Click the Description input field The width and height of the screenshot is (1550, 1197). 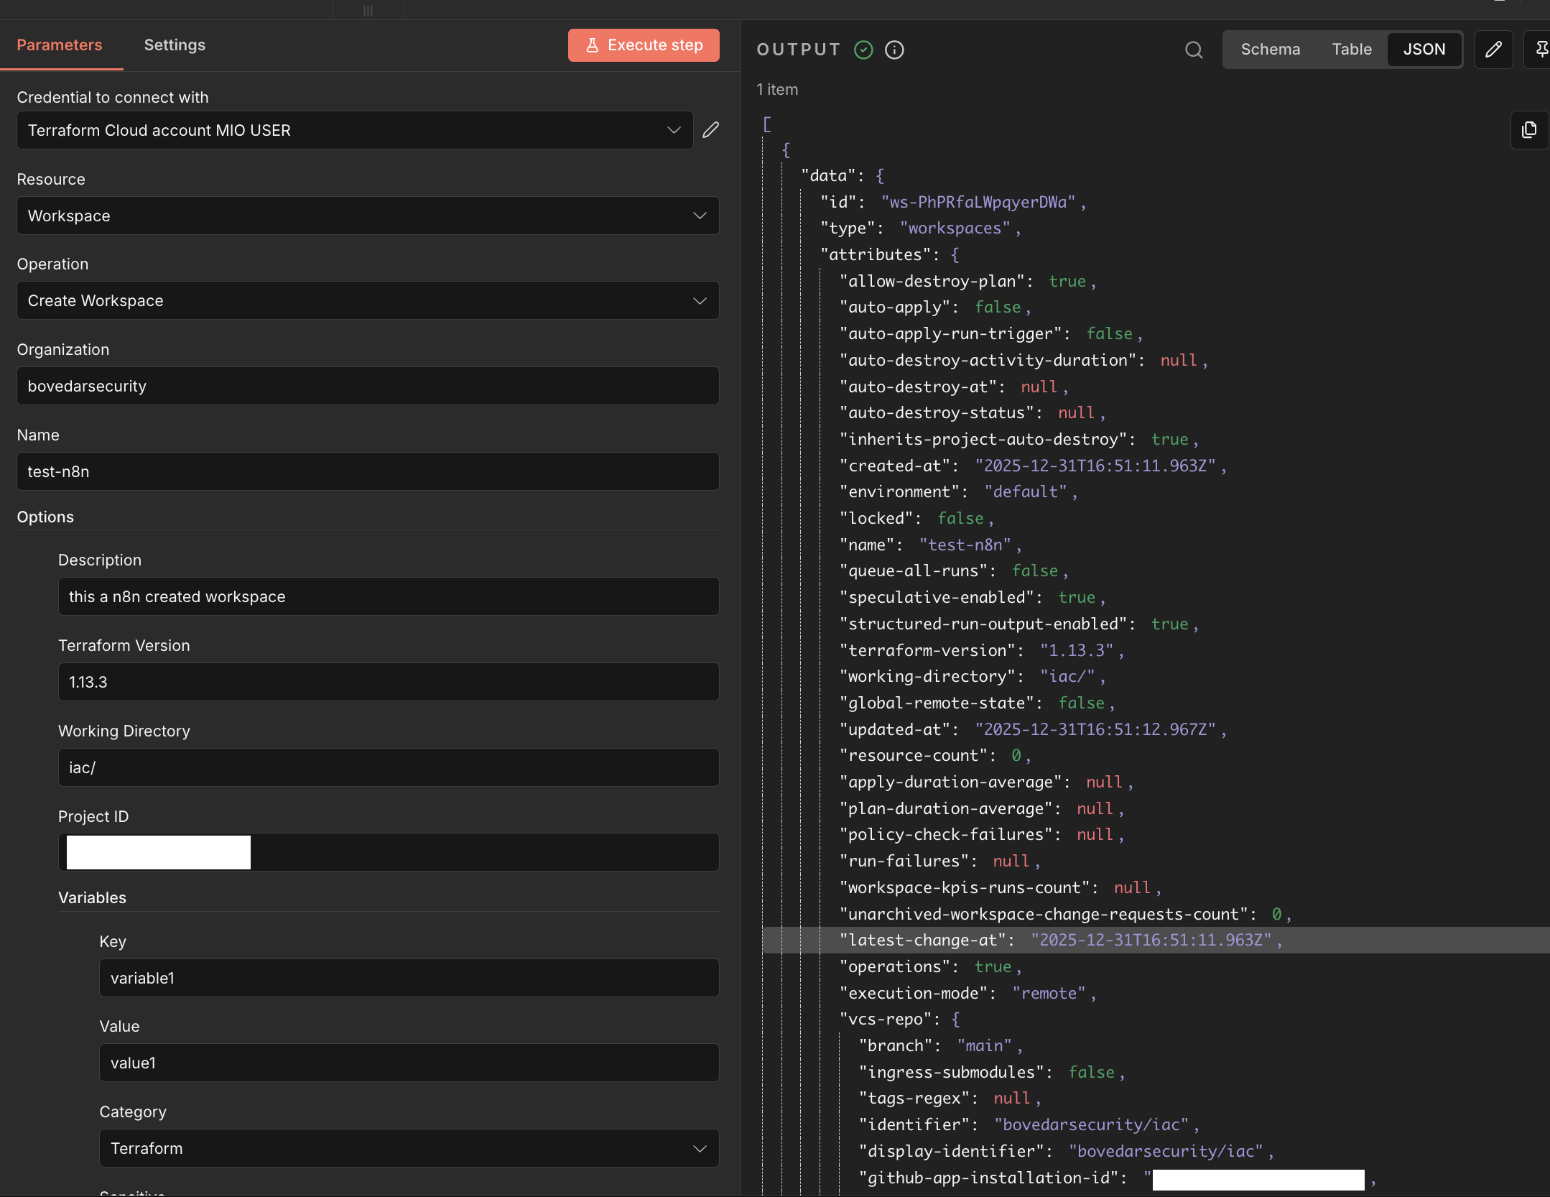pos(389,596)
